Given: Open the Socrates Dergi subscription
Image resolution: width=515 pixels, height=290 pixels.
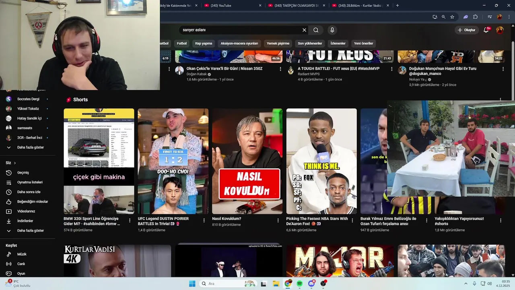Looking at the screenshot, I should pyautogui.click(x=27, y=99).
